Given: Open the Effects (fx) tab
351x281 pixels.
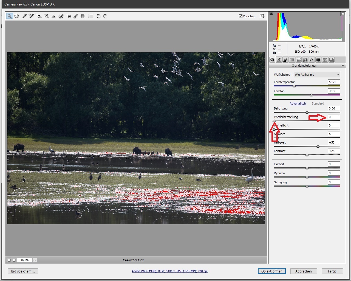Looking at the screenshot, I should point(312,60).
